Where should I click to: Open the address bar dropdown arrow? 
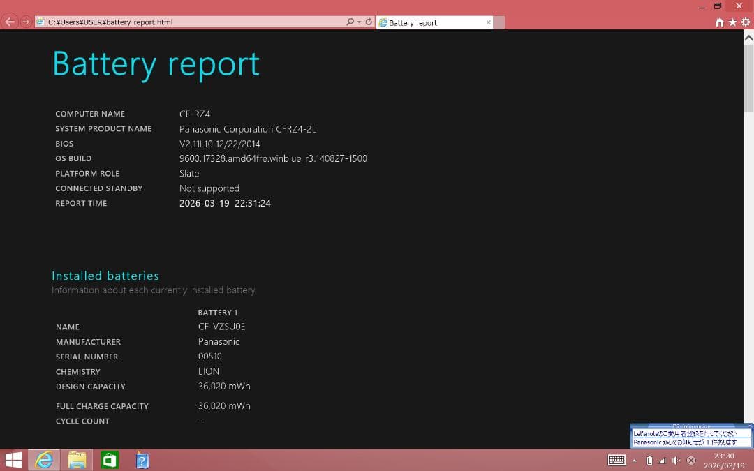[x=360, y=22]
